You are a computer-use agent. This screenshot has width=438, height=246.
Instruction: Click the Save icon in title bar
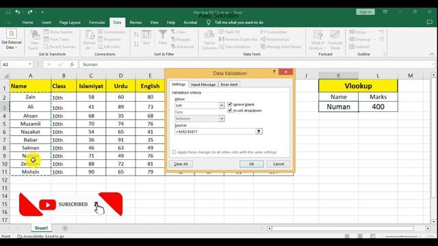(x=8, y=12)
